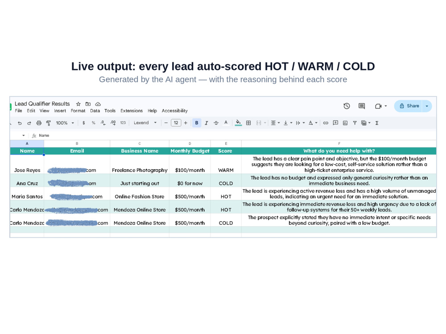Image resolution: width=446 pixels, height=334 pixels.
Task: Activate the paint format tool
Action: 48,123
